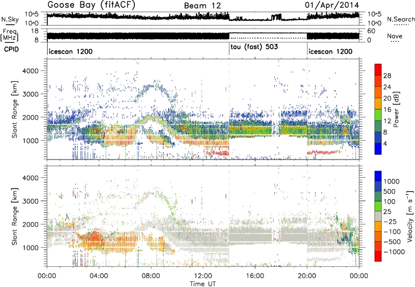This screenshot has height=287, width=415.
Task: Click the red bottom segment of Velocity colorbar
Action: [x=378, y=256]
